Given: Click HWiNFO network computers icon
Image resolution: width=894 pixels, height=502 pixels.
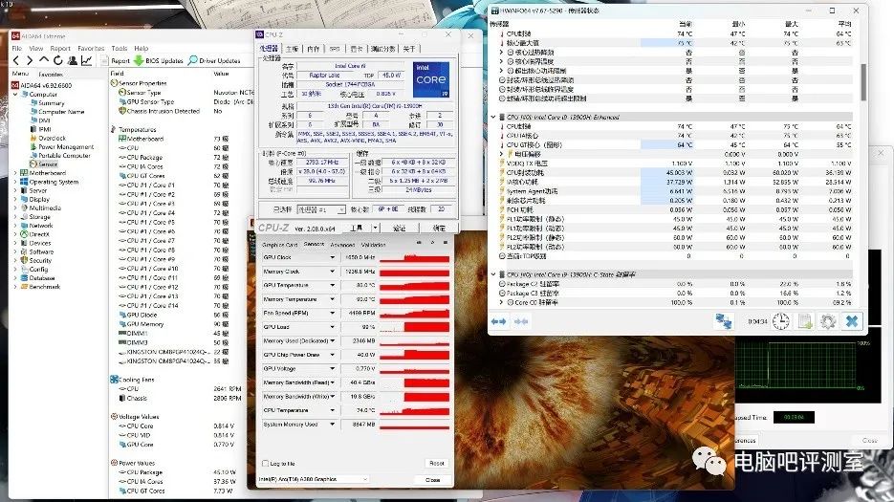Looking at the screenshot, I should (x=724, y=321).
